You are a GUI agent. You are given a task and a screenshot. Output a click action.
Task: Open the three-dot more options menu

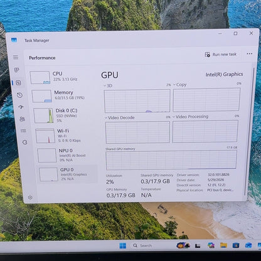[x=249, y=54]
